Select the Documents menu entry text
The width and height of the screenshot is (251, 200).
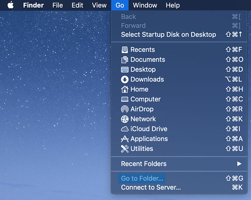tap(148, 60)
